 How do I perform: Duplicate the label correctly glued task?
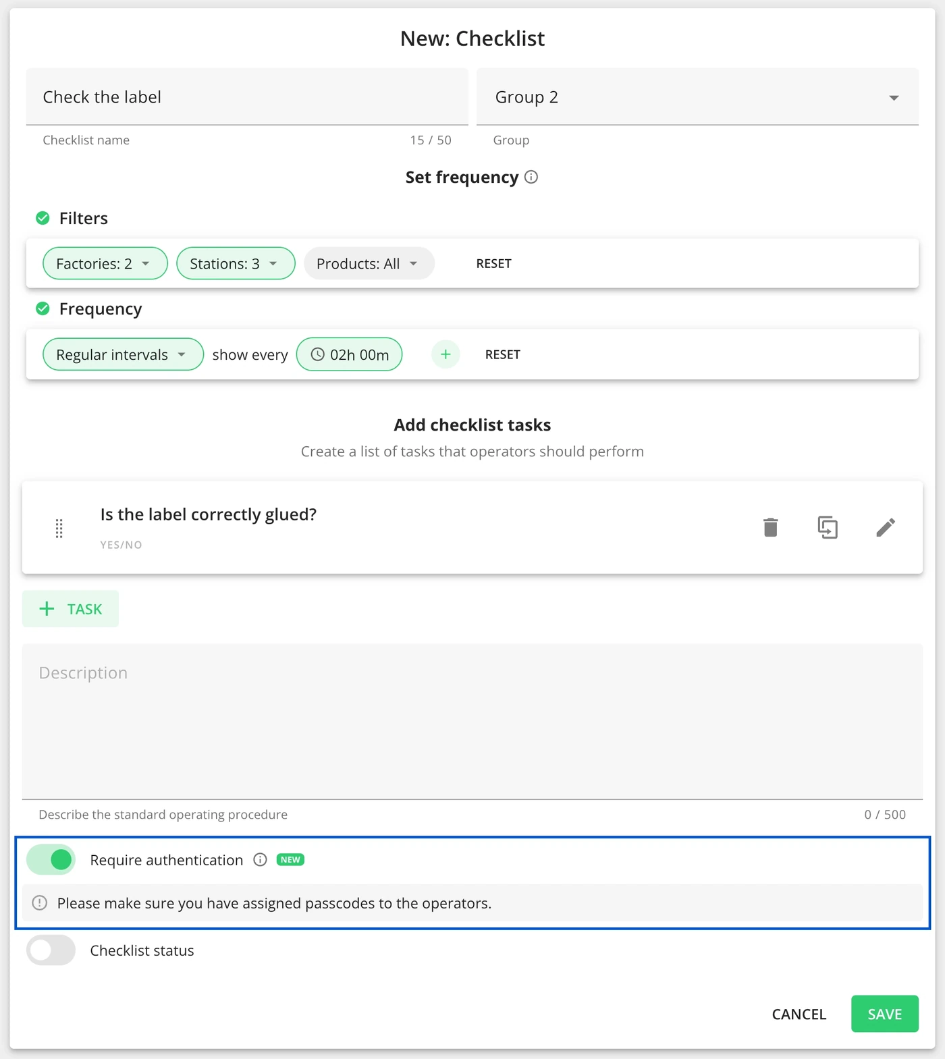pyautogui.click(x=828, y=527)
